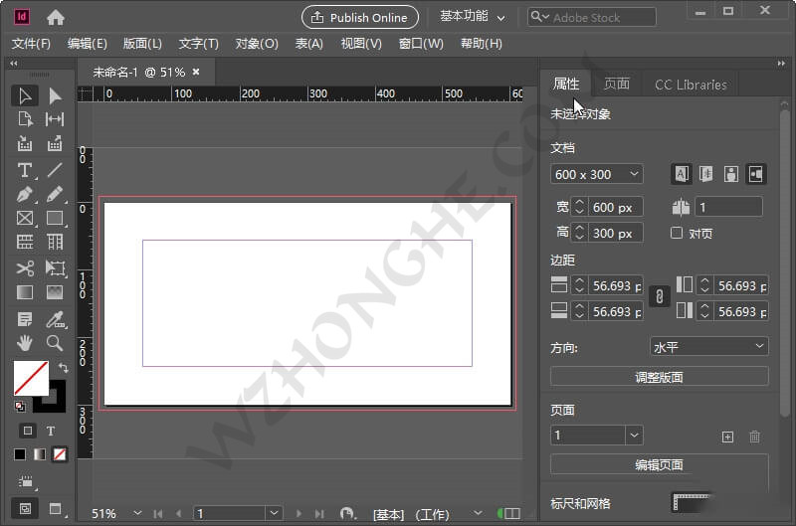Select the Gradient Feather tool
Screen dimensions: 796x526
[55, 292]
